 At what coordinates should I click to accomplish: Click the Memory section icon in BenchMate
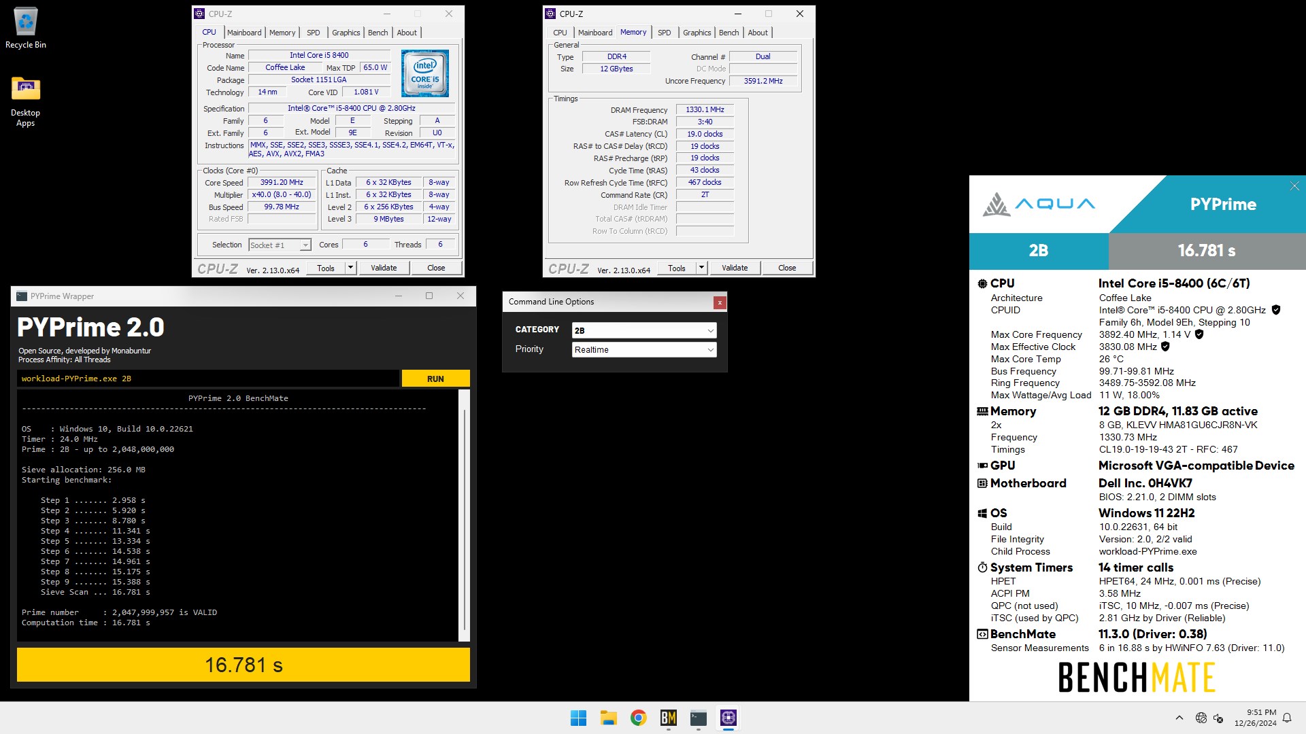click(982, 411)
